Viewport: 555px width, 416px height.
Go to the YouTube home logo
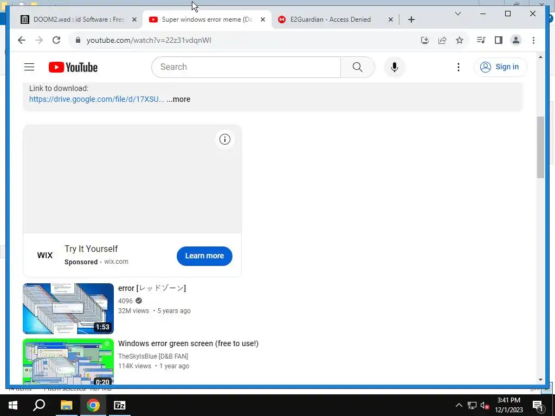pyautogui.click(x=73, y=67)
